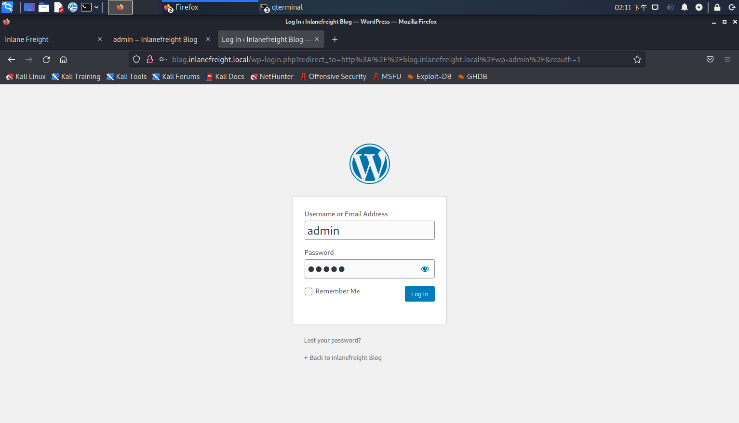Launch the web browser globe icon
The image size is (739, 423).
72,7
